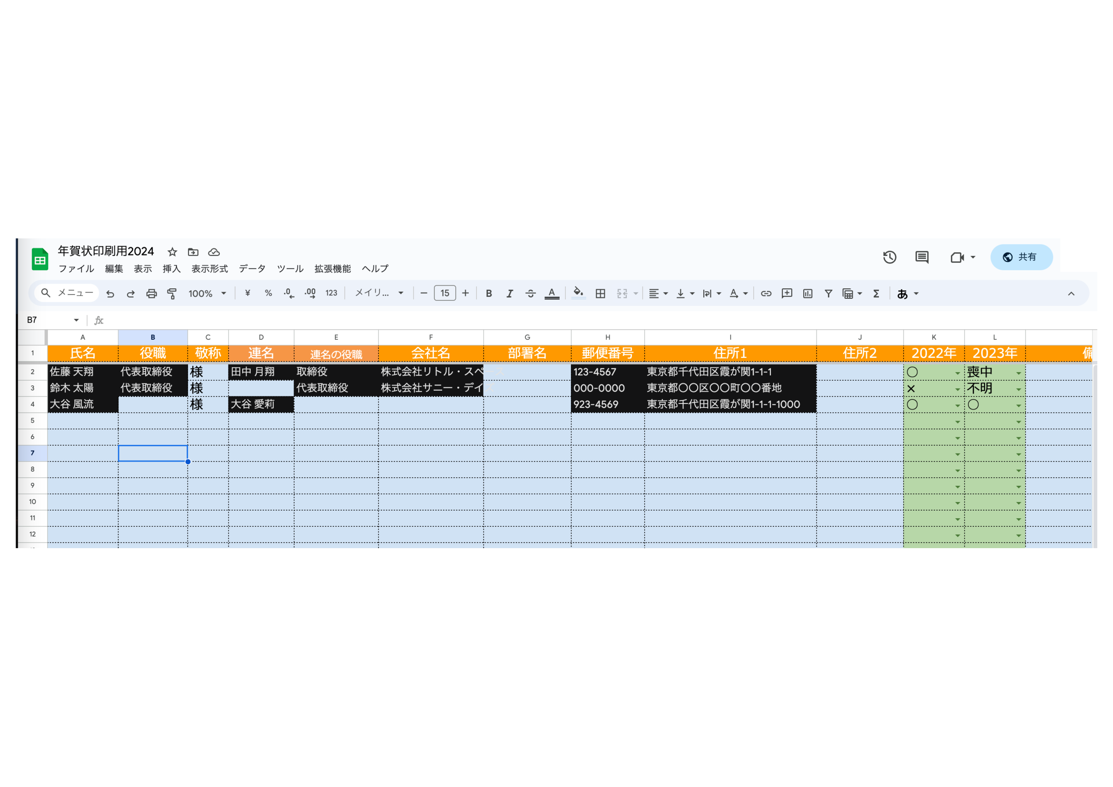The width and height of the screenshot is (1113, 787).
Task: Open the ヘルプ menu
Action: click(375, 269)
